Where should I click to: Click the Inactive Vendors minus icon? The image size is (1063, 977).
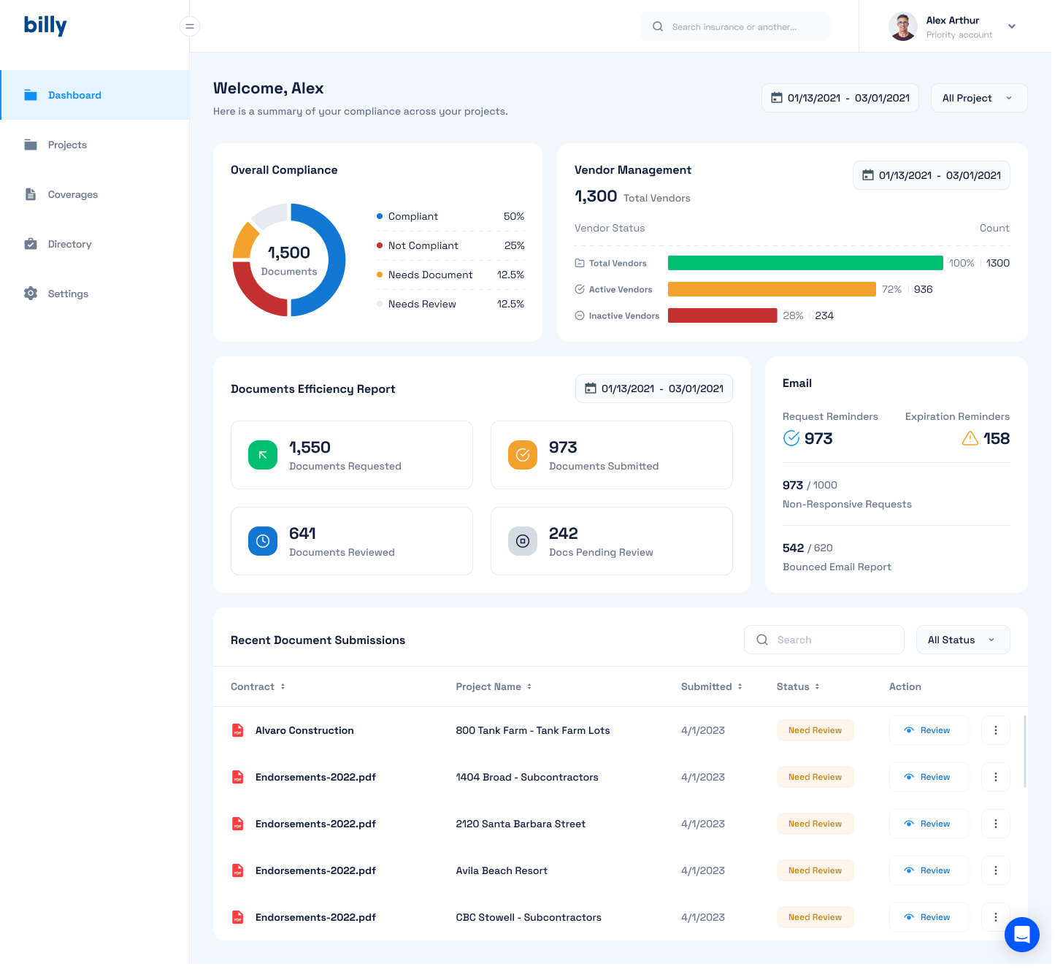(580, 315)
